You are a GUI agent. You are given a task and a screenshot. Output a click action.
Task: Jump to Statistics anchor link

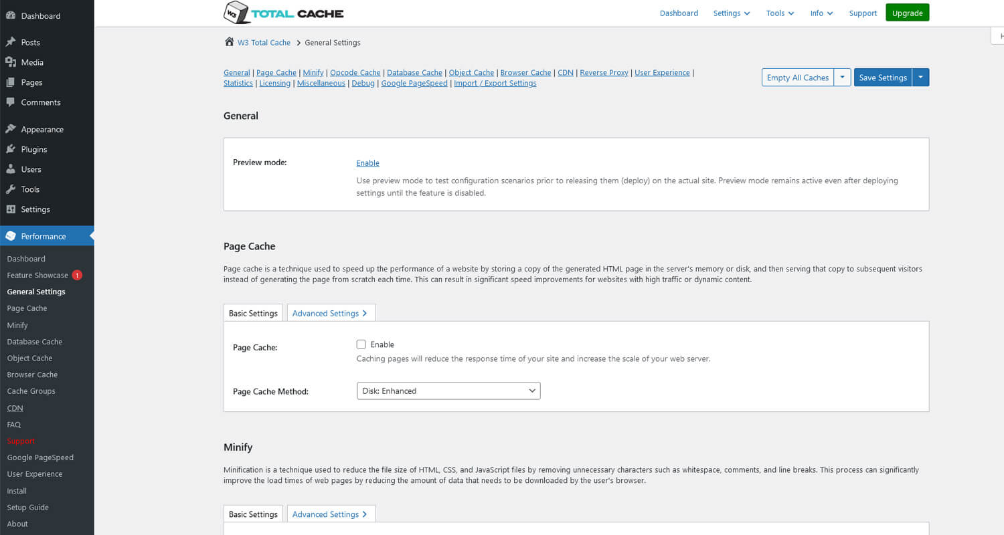[238, 83]
